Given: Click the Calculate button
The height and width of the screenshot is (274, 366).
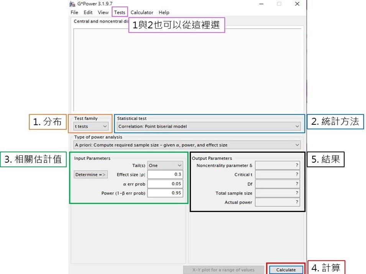Looking at the screenshot, I should pyautogui.click(x=286, y=269).
